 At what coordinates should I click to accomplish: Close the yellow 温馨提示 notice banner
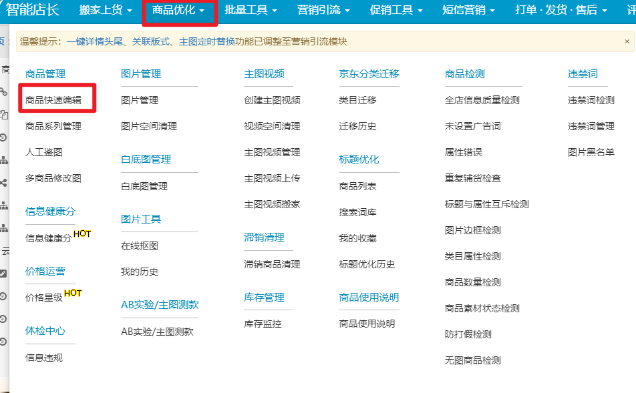(627, 41)
